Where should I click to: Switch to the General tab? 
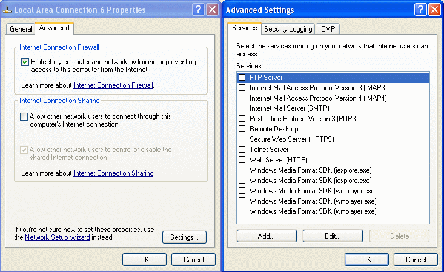(21, 29)
